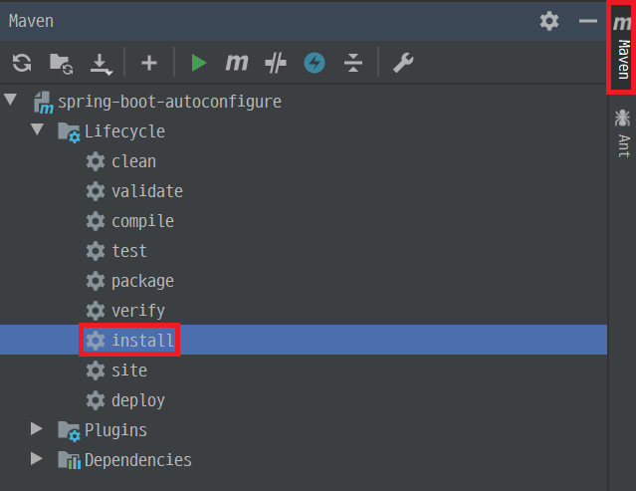This screenshot has height=491, width=636.
Task: Run Maven Build green play icon
Action: [x=199, y=63]
